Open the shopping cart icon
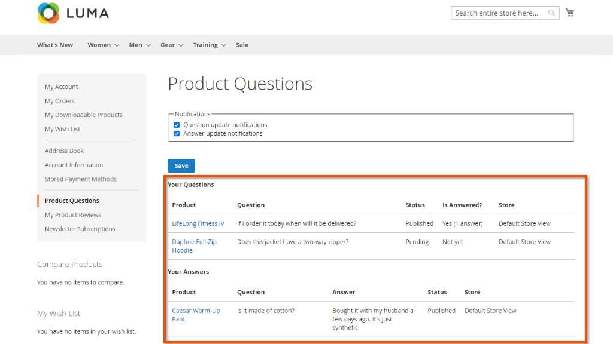Image resolution: width=613 pixels, height=344 pixels. click(570, 13)
